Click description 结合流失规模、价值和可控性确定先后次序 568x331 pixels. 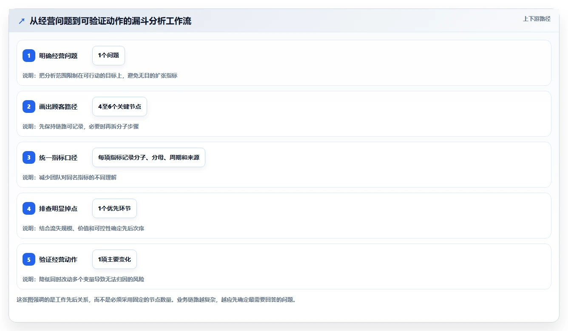[83, 228]
